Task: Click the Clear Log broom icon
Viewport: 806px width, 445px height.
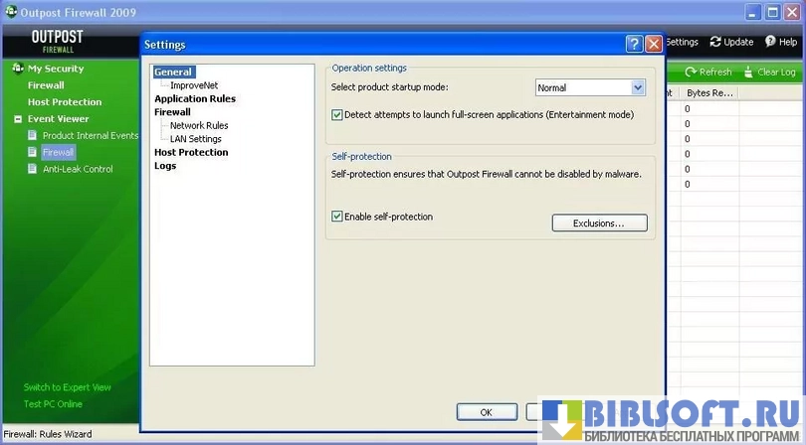Action: click(x=748, y=73)
